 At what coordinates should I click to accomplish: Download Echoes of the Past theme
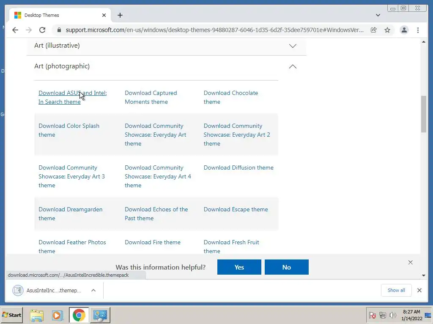(156, 213)
